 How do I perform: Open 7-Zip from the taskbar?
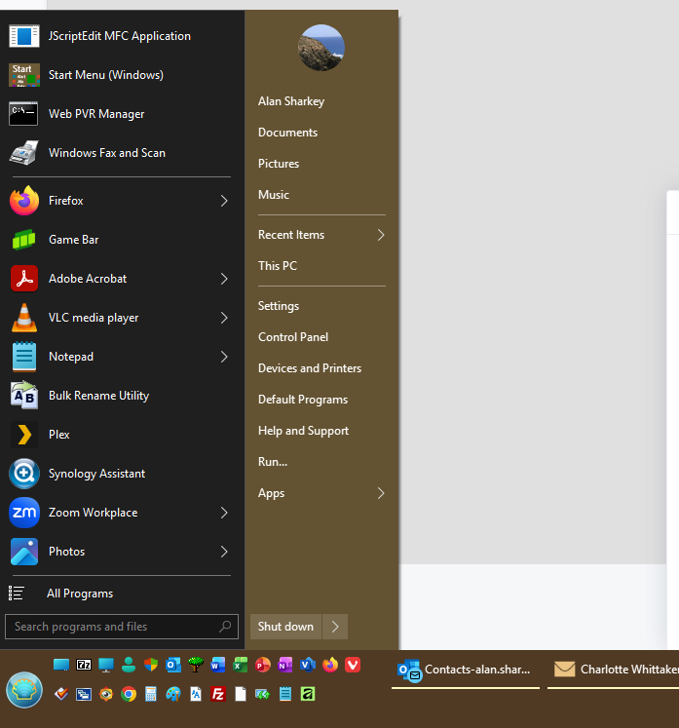click(84, 665)
